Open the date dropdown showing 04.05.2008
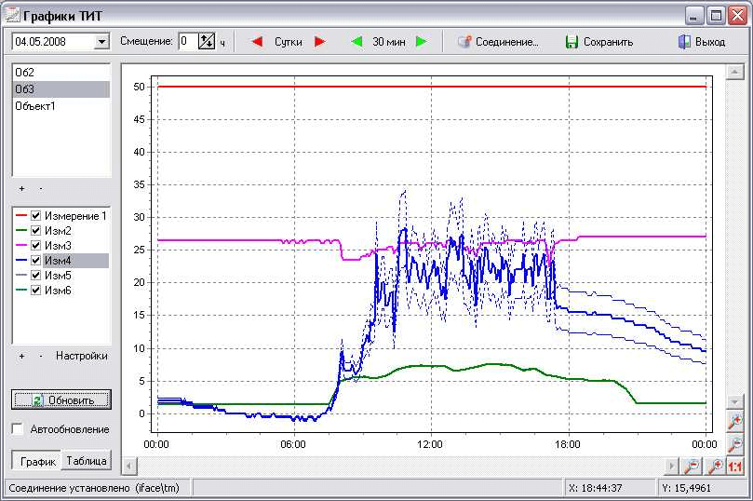 pyautogui.click(x=101, y=42)
